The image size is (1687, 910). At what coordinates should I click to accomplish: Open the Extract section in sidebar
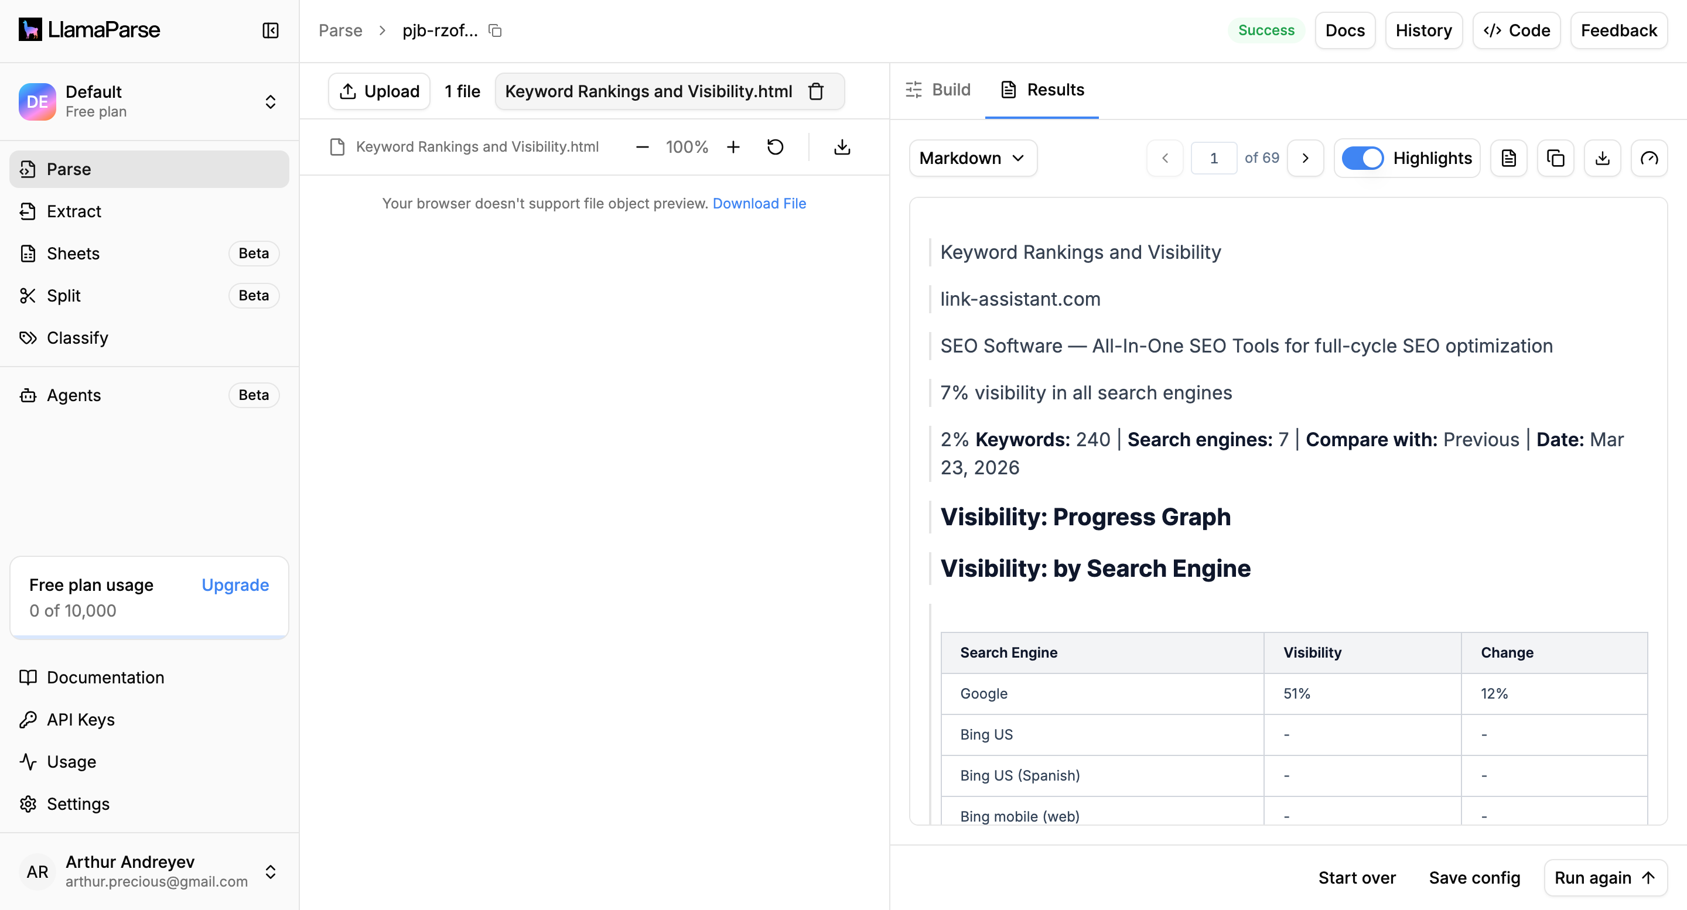click(x=74, y=211)
